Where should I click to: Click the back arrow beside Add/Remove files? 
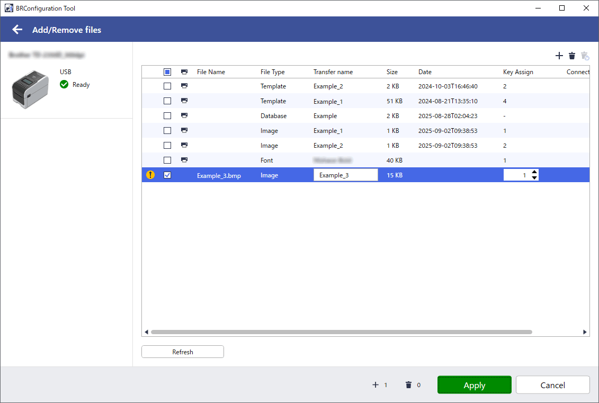click(x=17, y=30)
